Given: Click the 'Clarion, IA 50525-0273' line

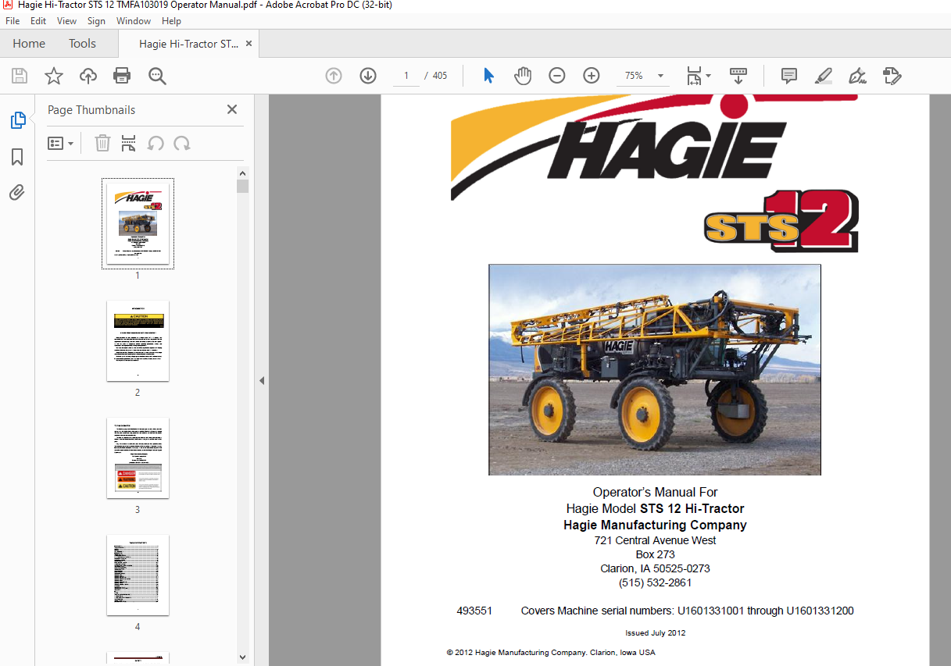Looking at the screenshot, I should coord(655,568).
